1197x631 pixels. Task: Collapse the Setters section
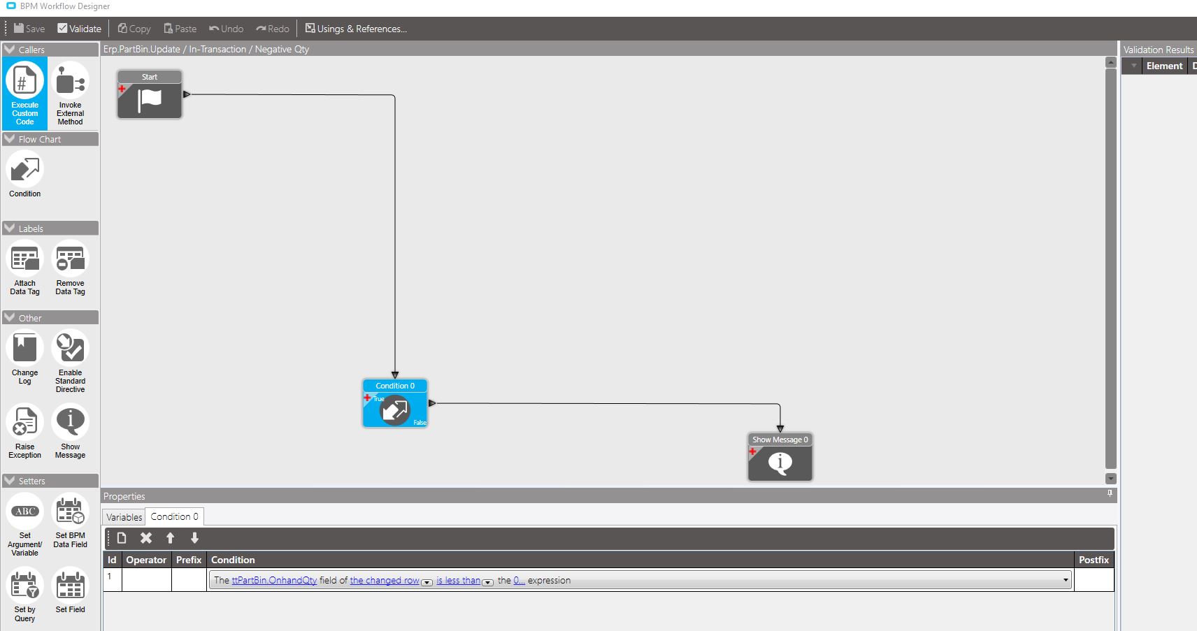point(10,481)
